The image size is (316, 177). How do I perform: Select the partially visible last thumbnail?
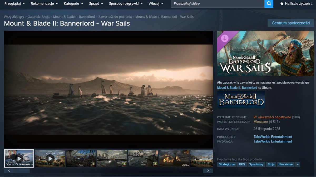pos(202,159)
